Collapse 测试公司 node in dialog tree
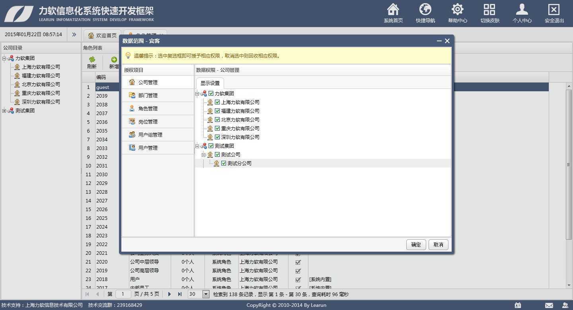The image size is (573, 310). coord(204,155)
